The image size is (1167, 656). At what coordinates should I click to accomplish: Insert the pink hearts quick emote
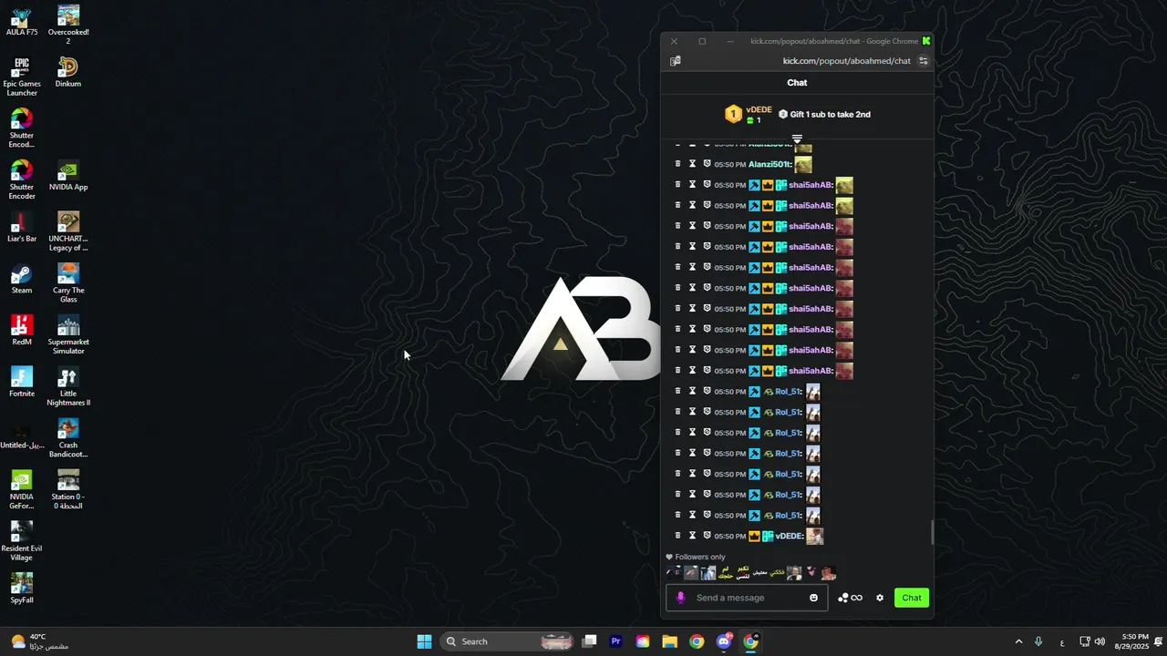coord(811,573)
